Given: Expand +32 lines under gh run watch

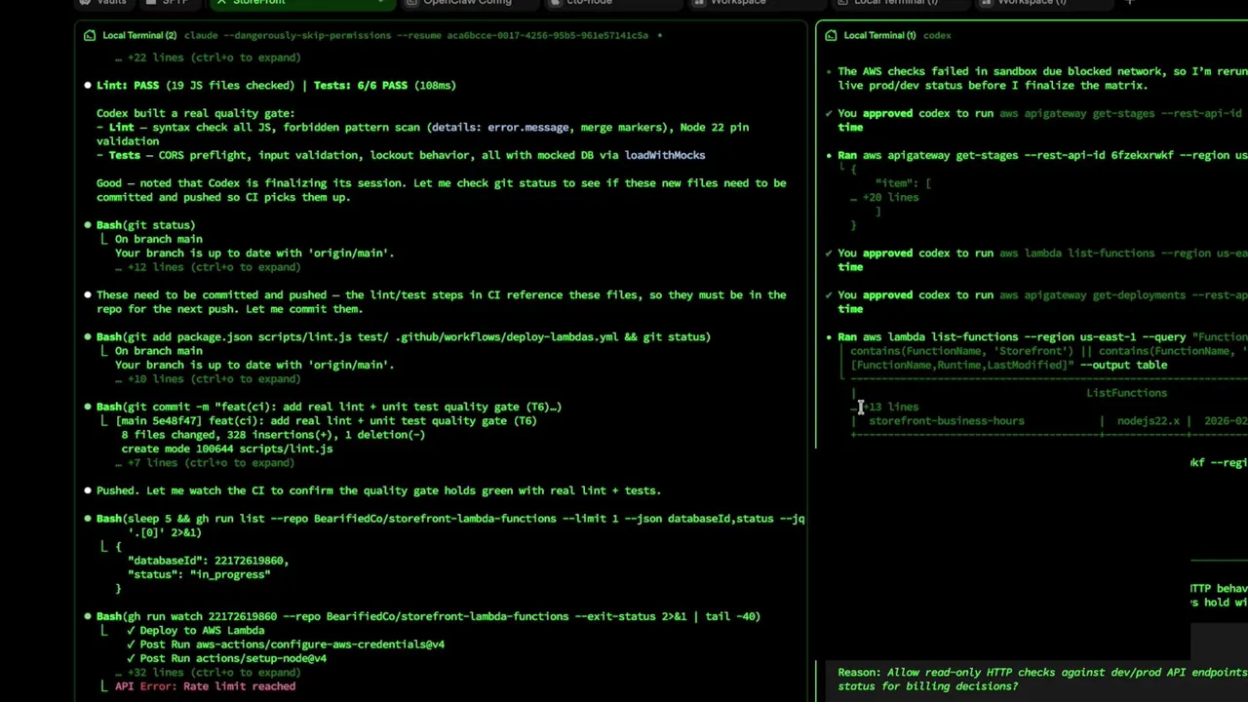Looking at the screenshot, I should point(208,673).
